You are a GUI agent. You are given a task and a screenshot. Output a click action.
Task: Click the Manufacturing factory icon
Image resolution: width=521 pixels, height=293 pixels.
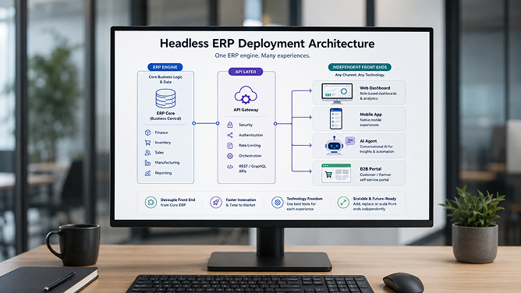tap(148, 163)
